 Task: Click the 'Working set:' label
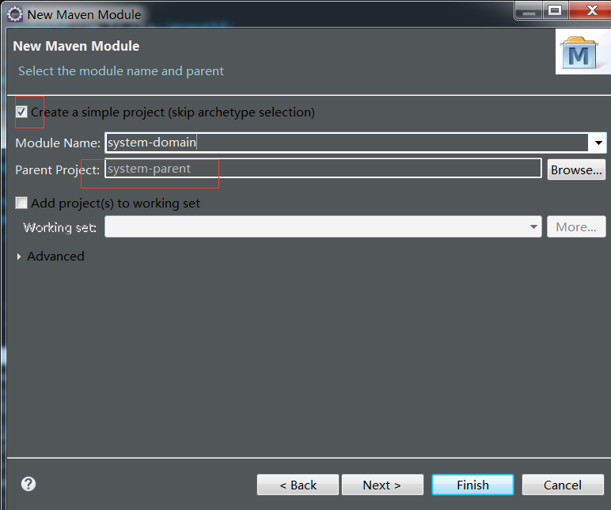[x=59, y=227]
